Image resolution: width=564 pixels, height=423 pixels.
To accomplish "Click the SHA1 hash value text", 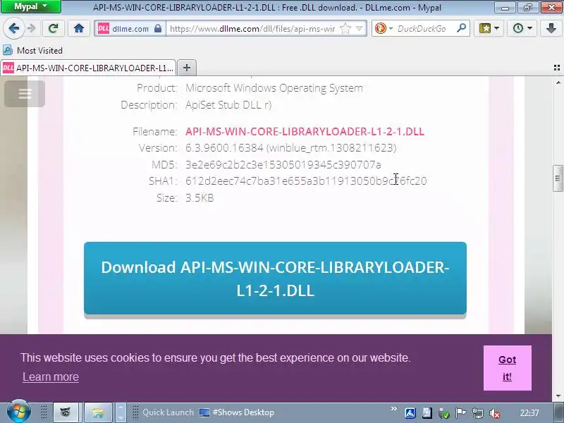I will click(306, 180).
